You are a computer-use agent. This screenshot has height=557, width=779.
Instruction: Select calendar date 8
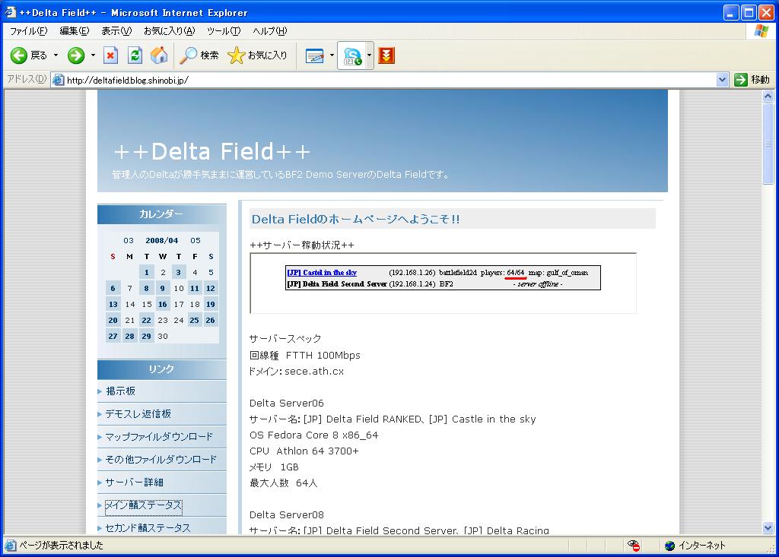pyautogui.click(x=146, y=288)
